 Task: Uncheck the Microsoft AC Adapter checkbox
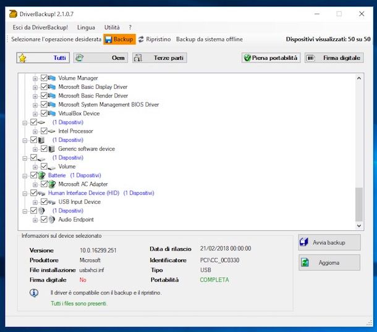[44, 184]
